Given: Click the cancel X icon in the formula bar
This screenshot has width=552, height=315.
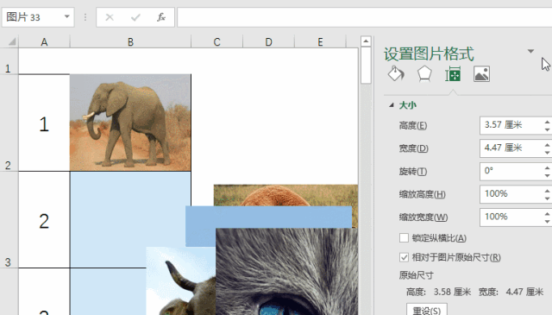Looking at the screenshot, I should coord(110,17).
